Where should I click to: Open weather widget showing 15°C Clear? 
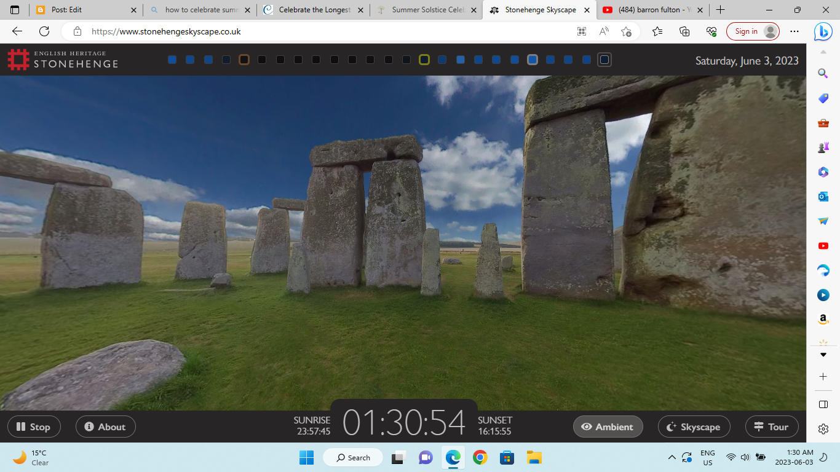[x=32, y=457]
